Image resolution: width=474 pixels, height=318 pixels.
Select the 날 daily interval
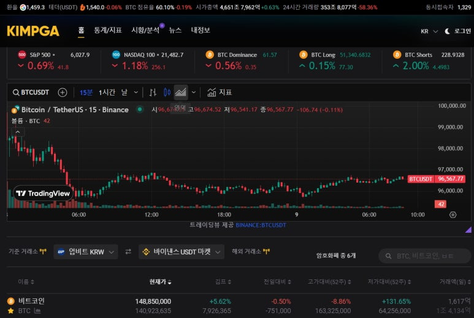(x=124, y=93)
